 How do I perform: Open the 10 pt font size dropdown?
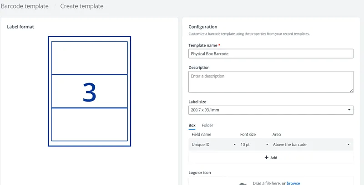tap(254, 145)
